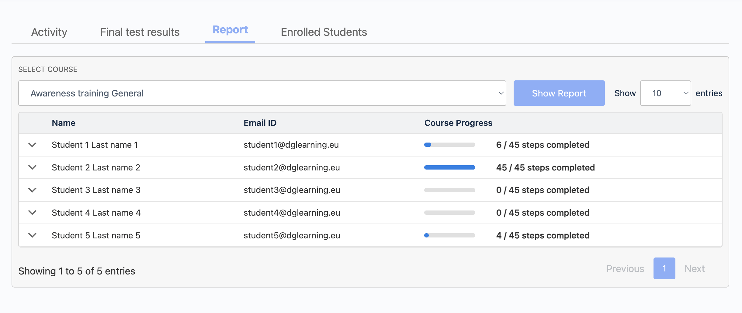Select the Report tab
This screenshot has width=742, height=313.
[x=230, y=30]
